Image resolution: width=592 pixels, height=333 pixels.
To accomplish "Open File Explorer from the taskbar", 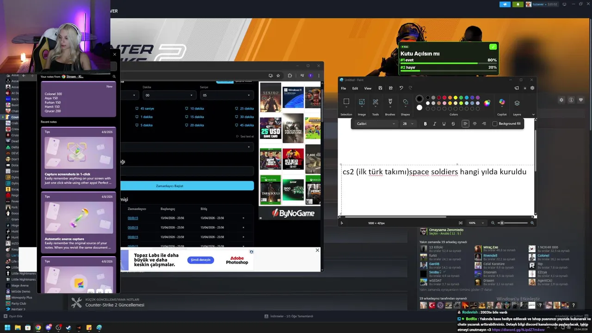I will pyautogui.click(x=18, y=328).
